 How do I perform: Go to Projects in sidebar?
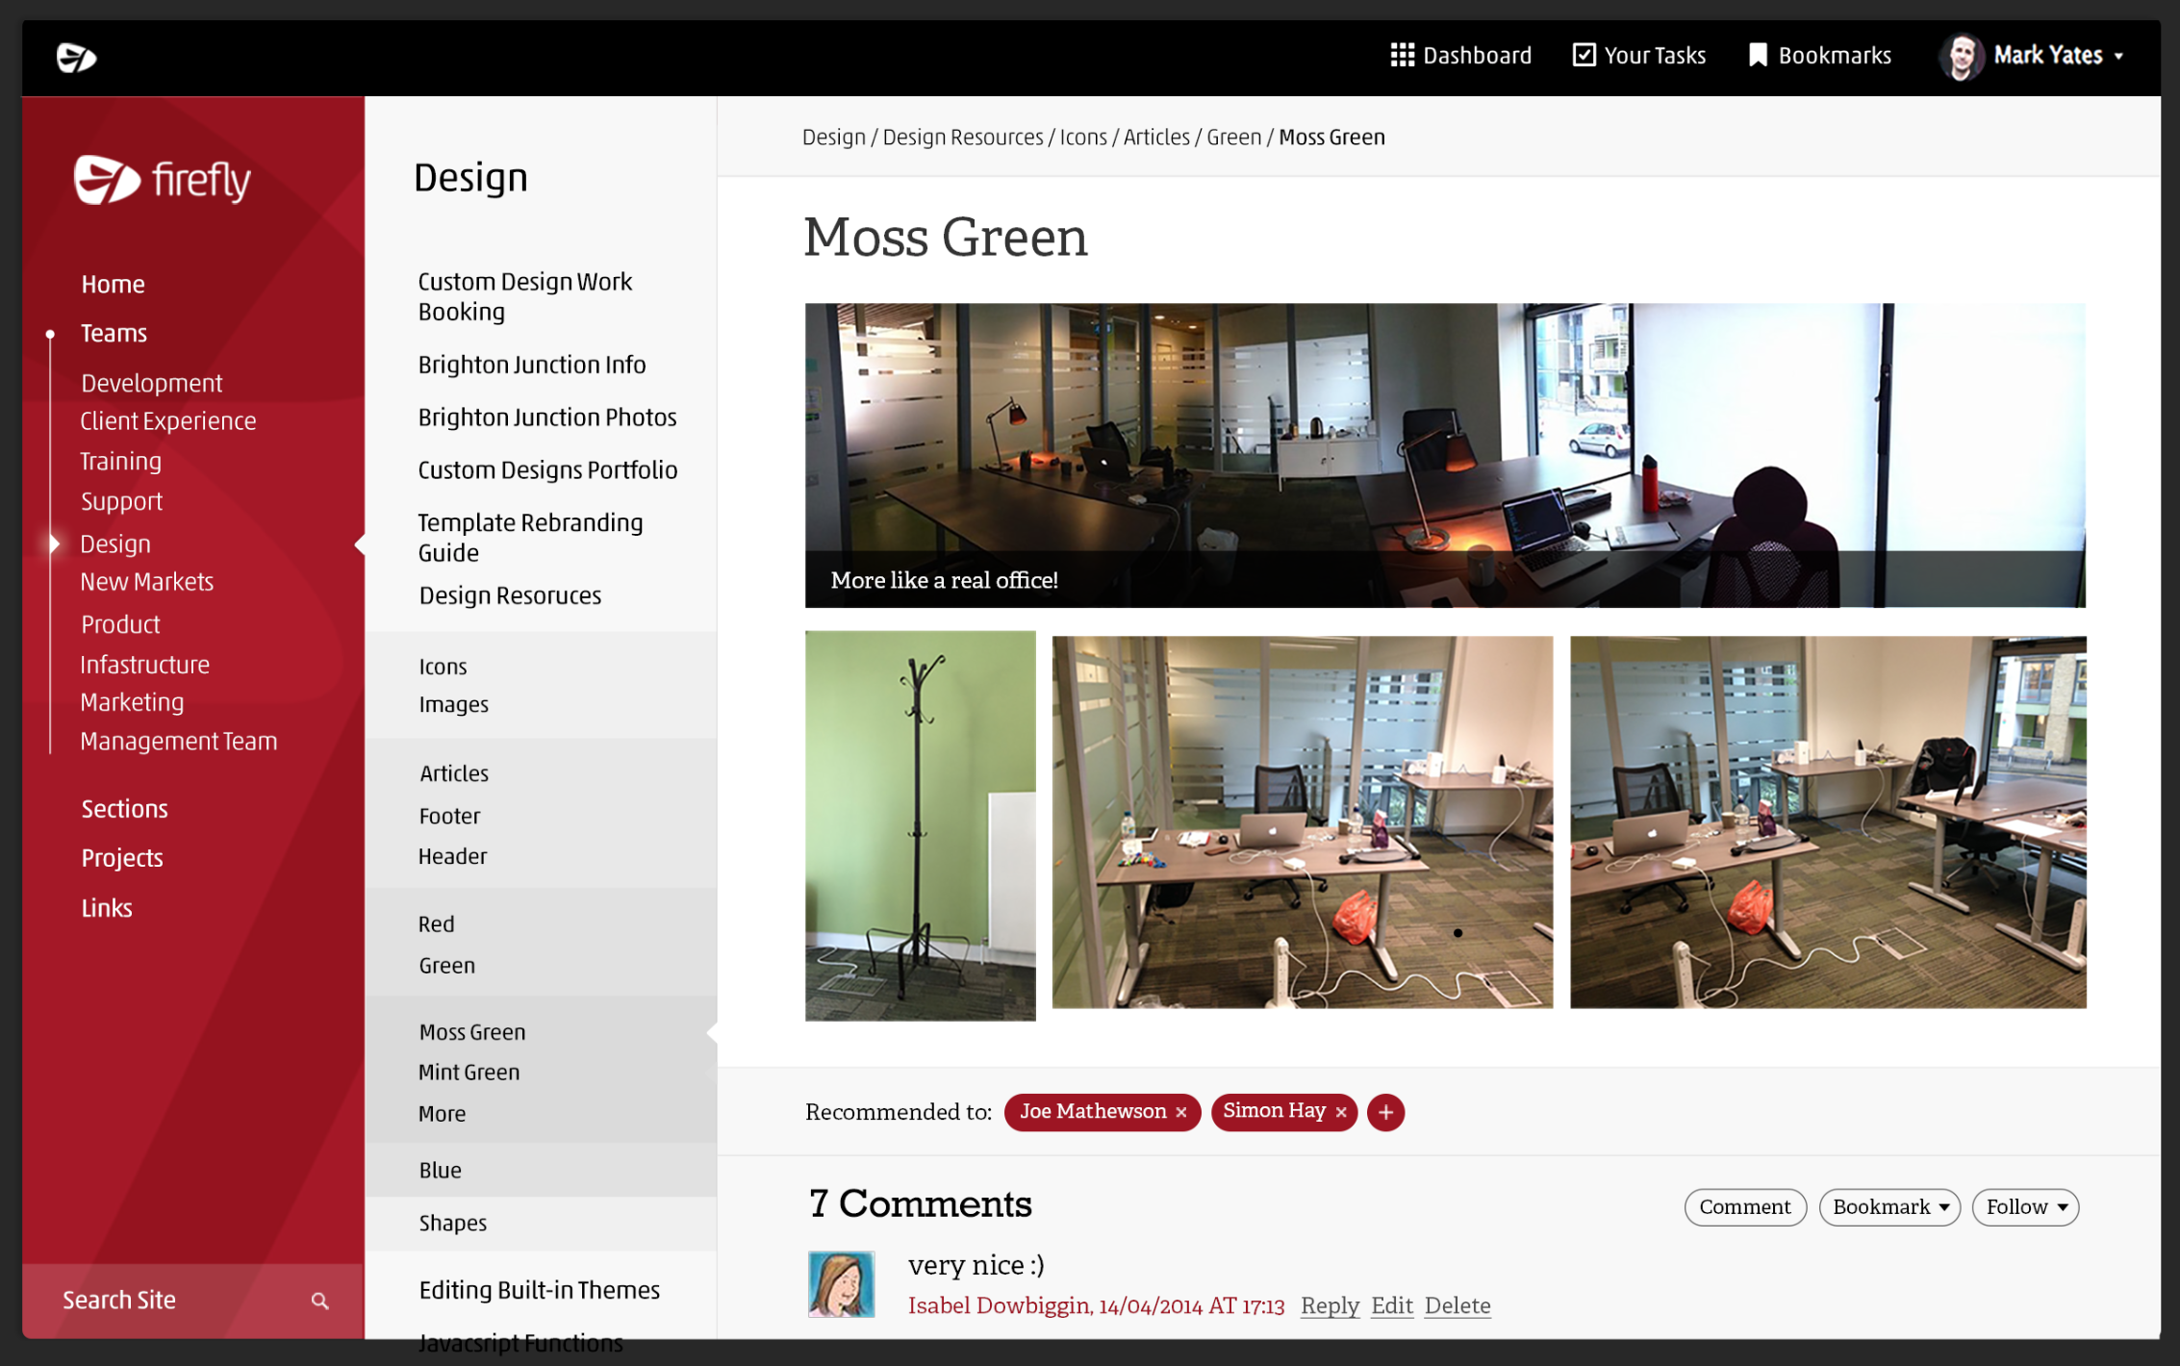pyautogui.click(x=122, y=858)
